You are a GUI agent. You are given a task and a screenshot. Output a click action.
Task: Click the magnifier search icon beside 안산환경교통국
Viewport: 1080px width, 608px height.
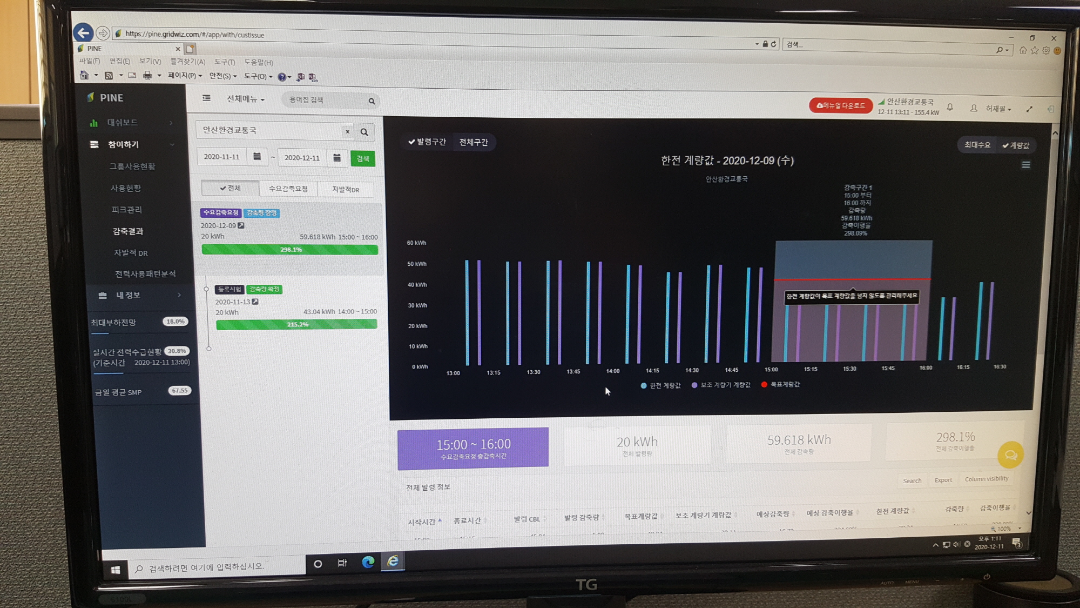364,132
